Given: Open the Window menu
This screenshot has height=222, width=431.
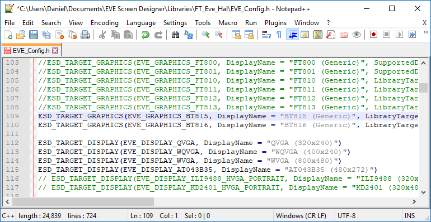Looking at the screenshot, I should click(x=307, y=23).
